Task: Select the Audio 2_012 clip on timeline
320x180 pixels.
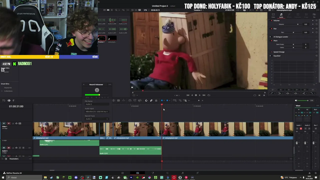Action: coord(69,143)
